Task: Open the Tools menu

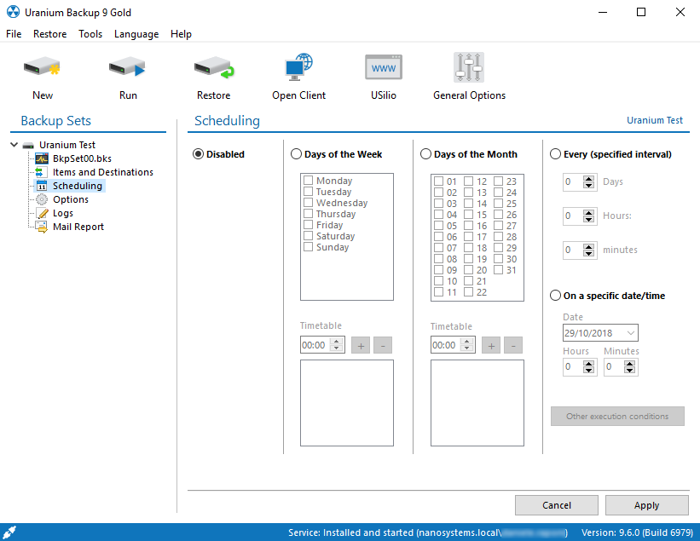Action: (90, 34)
